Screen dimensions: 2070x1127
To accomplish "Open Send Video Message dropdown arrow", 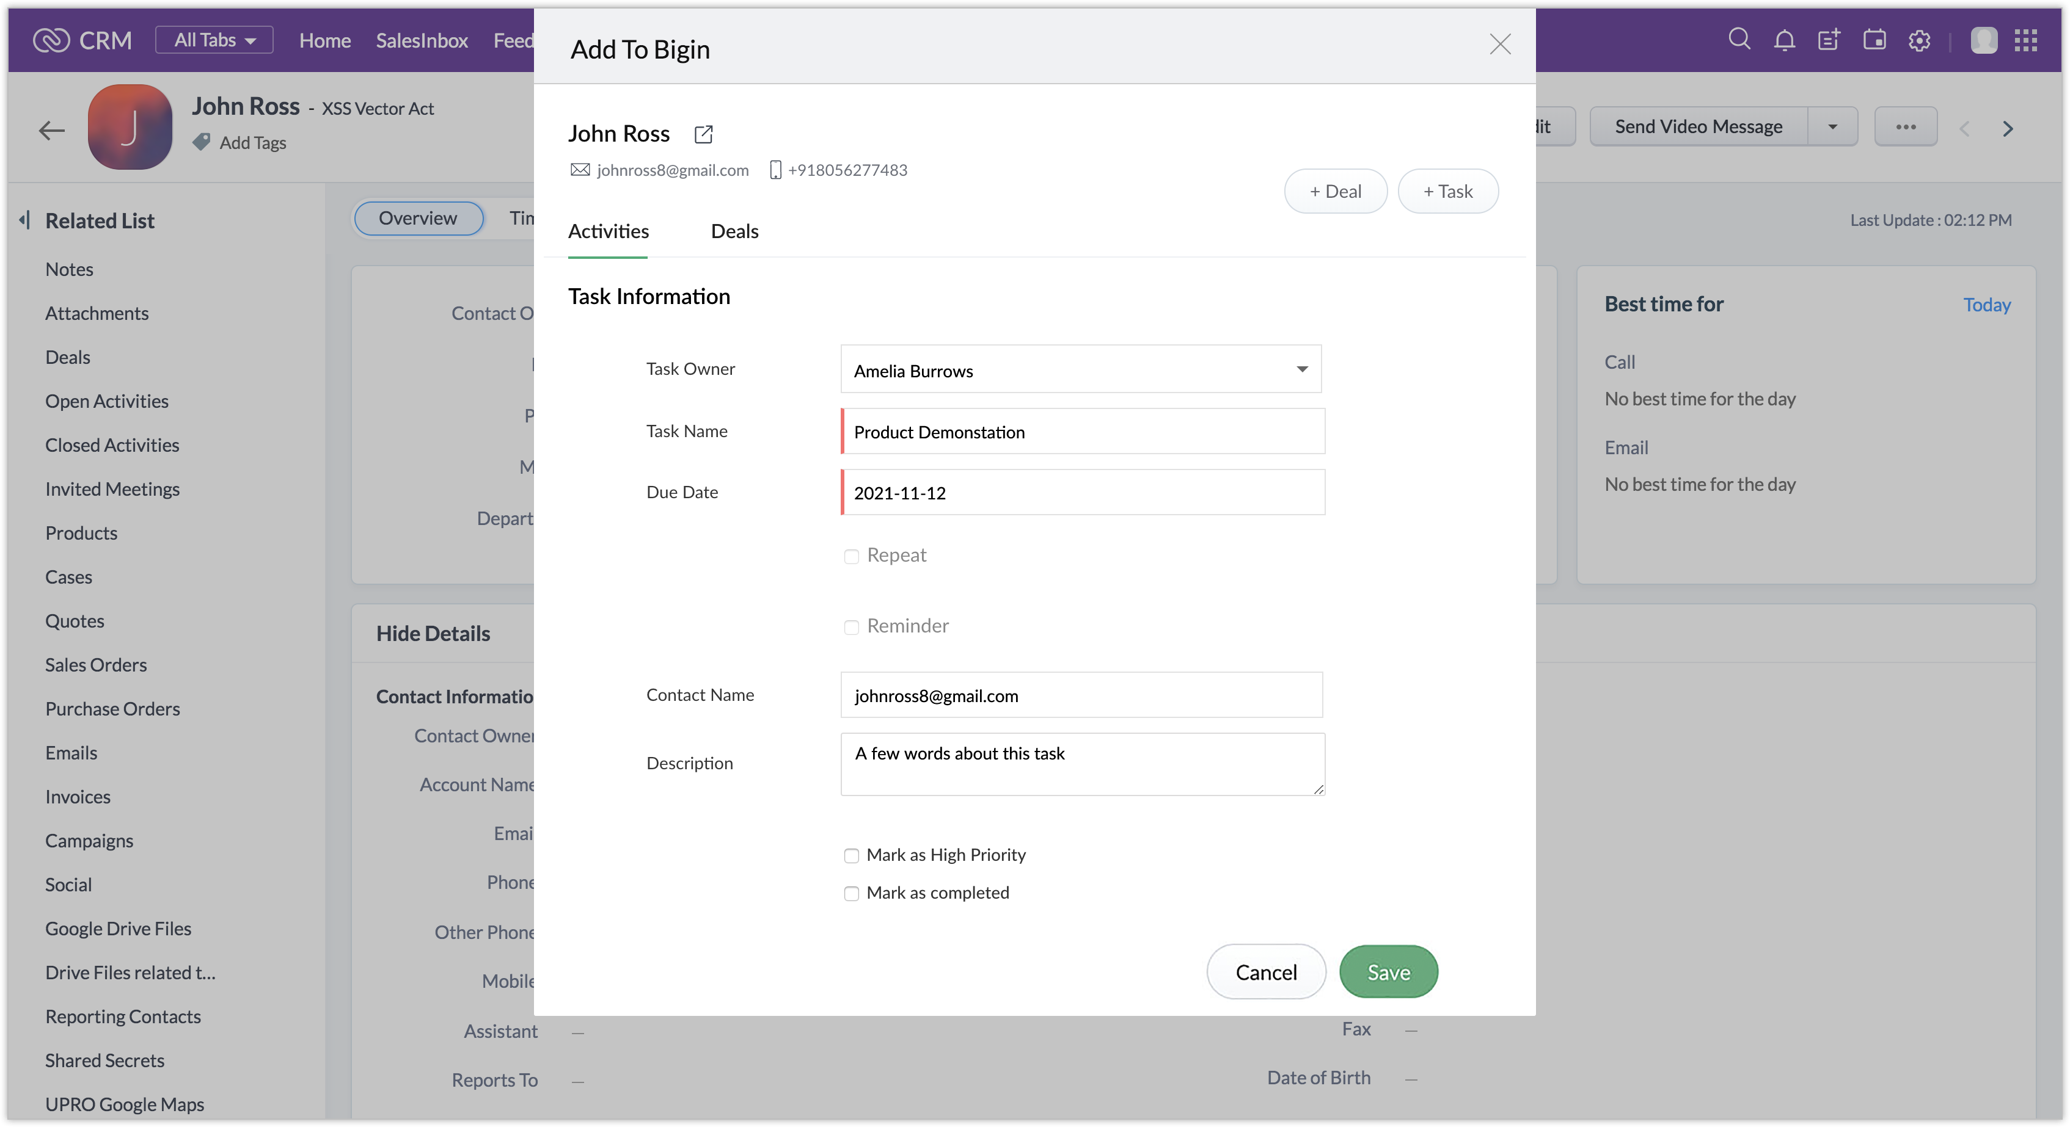I will pos(1832,127).
